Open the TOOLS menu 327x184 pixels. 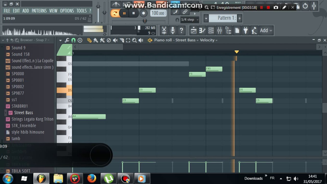(x=81, y=11)
